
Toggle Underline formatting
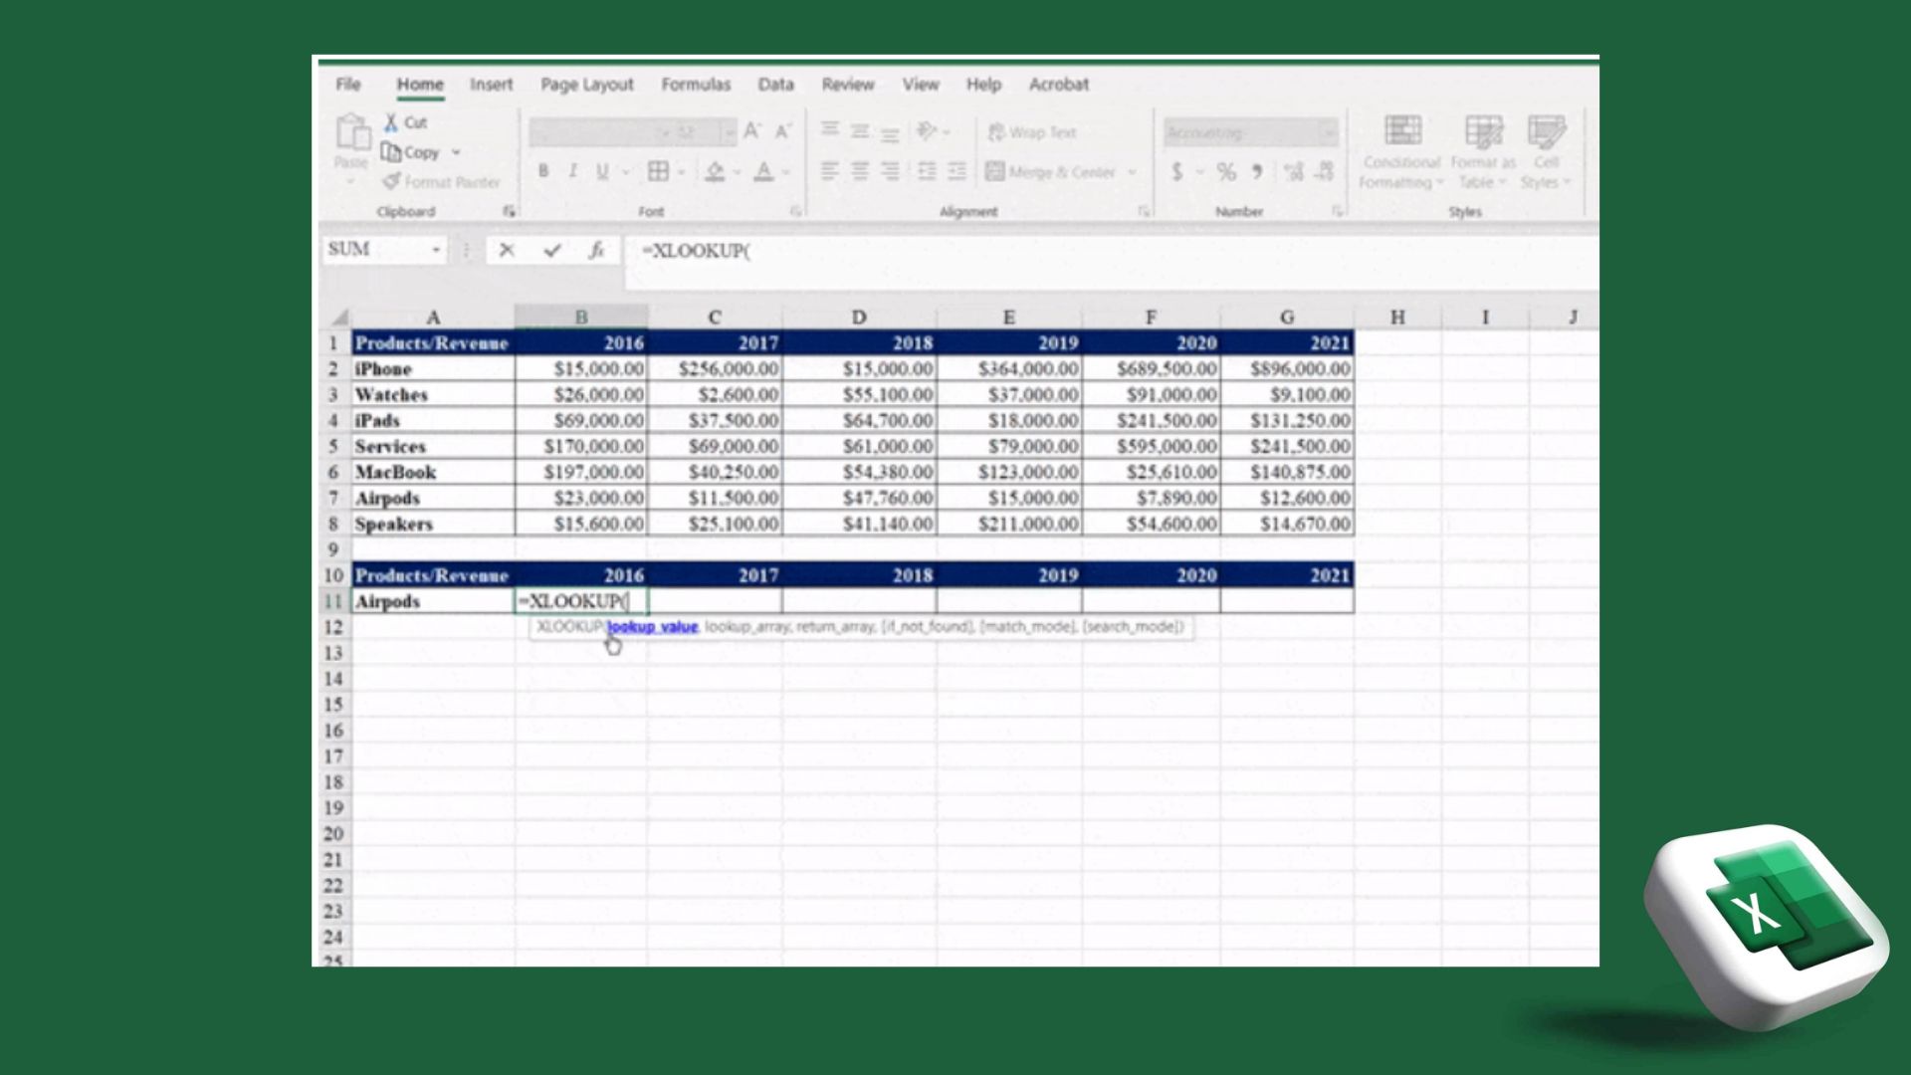[602, 171]
